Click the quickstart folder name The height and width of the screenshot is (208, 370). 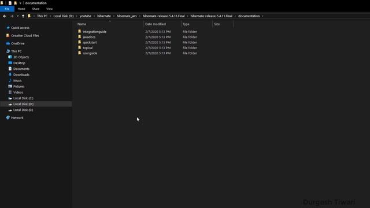(90, 42)
